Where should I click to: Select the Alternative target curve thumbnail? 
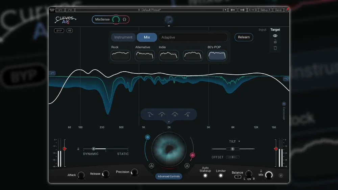[x=145, y=55]
